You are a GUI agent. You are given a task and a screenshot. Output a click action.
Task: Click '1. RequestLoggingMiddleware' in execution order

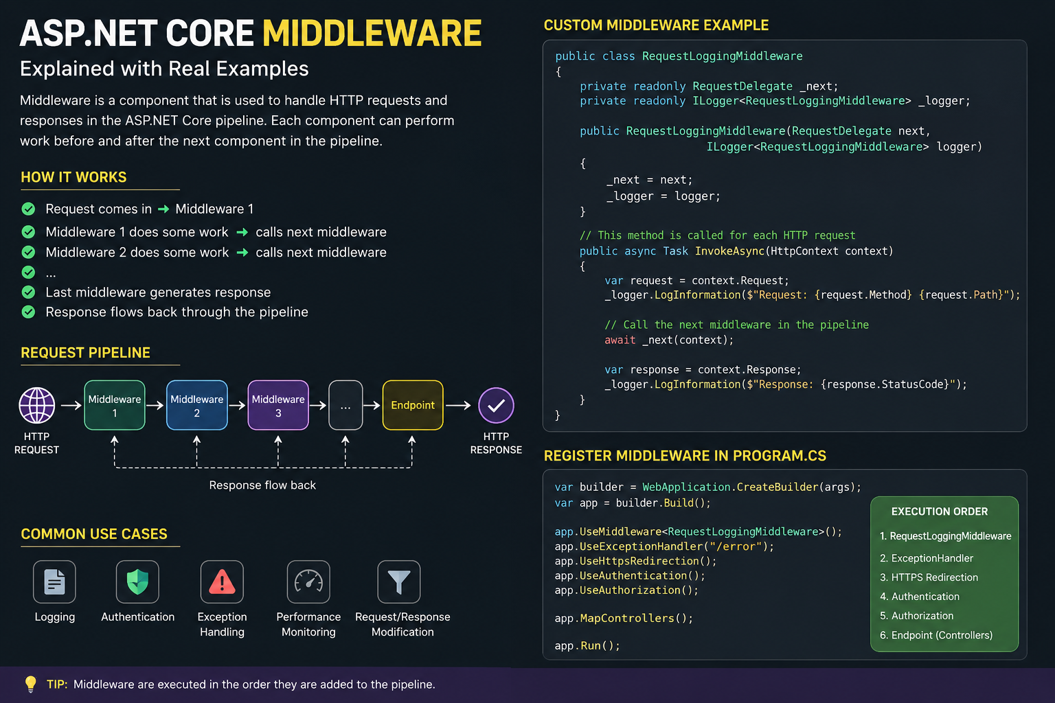coord(946,536)
